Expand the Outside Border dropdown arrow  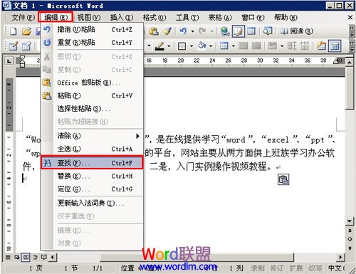[192, 46]
